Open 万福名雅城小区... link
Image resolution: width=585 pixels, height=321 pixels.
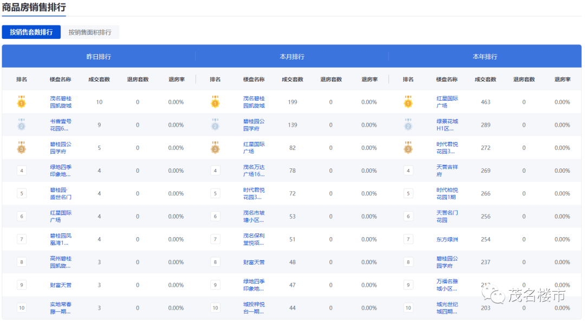point(447,285)
